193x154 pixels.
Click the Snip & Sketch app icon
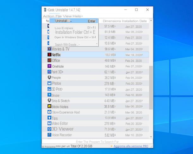(49, 101)
